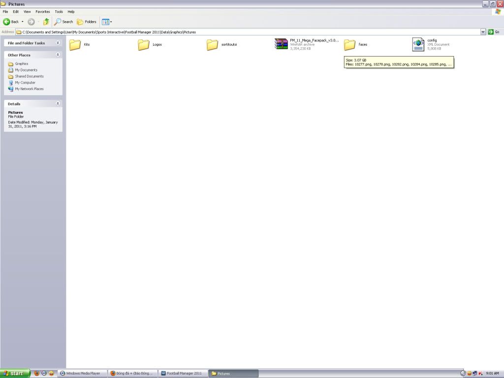Select the Logos folder
This screenshot has height=378, width=504.
tap(150, 45)
